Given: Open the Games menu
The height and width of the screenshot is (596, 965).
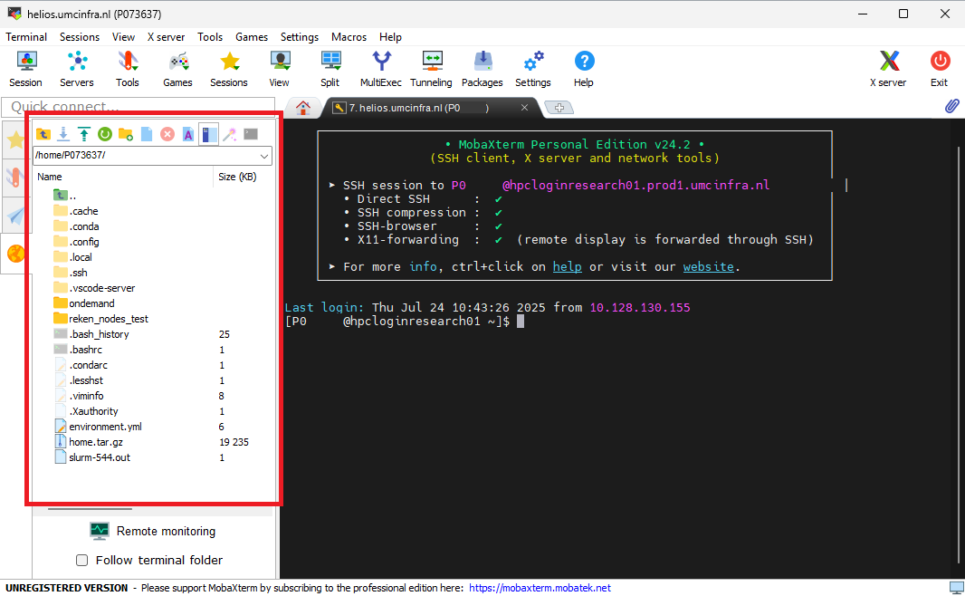Looking at the screenshot, I should tap(252, 37).
